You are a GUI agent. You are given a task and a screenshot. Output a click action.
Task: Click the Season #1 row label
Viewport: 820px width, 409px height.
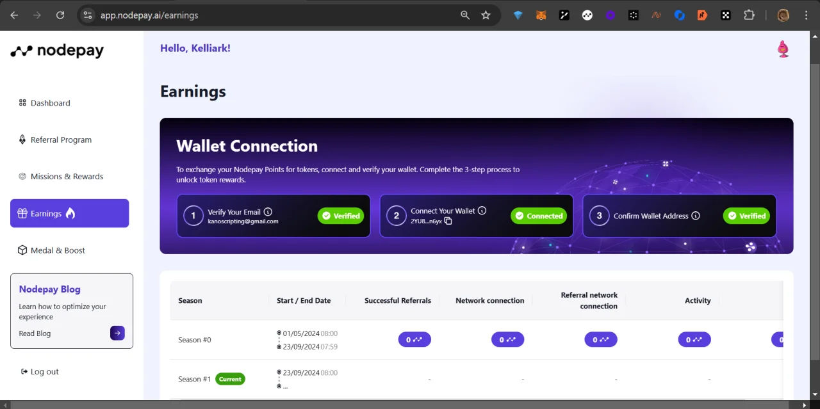coord(194,380)
